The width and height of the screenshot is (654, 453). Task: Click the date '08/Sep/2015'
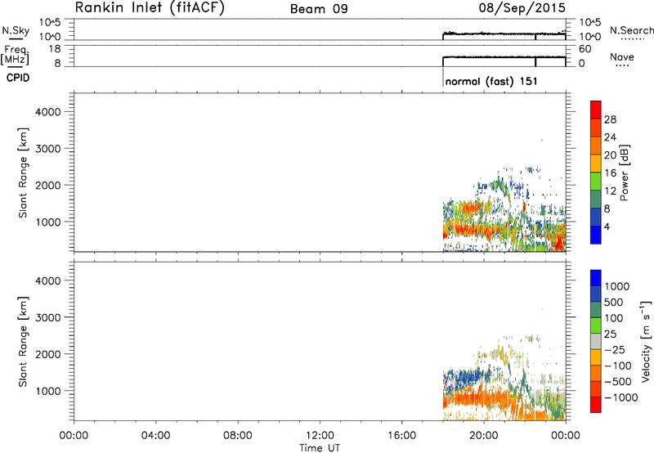point(522,8)
